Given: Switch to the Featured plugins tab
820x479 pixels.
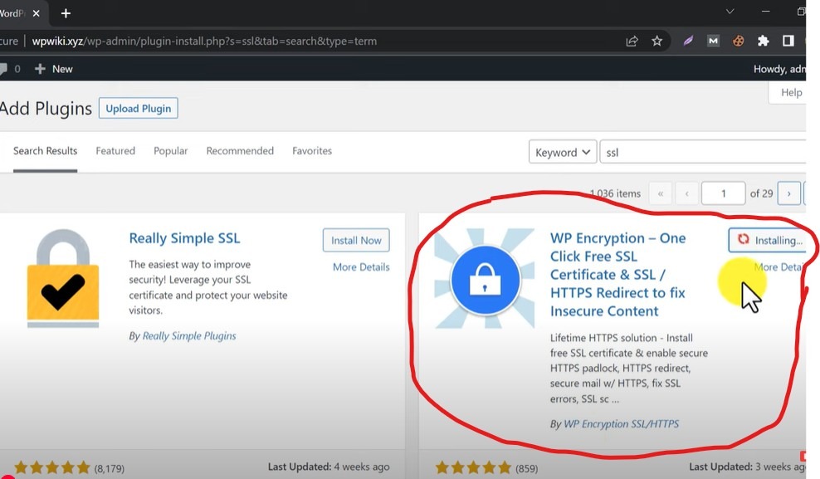Looking at the screenshot, I should tap(115, 150).
